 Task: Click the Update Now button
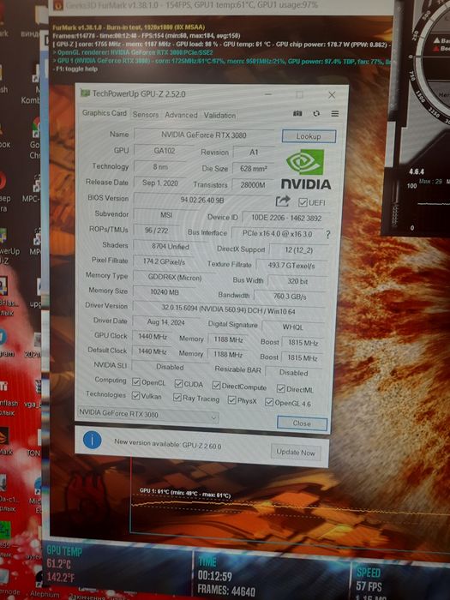tap(296, 453)
